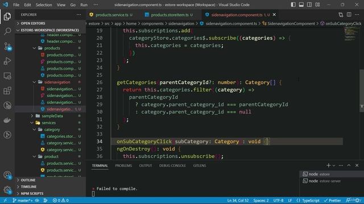The image size is (364, 204).
Task: Click the master branch in status bar
Action: tap(22, 200)
